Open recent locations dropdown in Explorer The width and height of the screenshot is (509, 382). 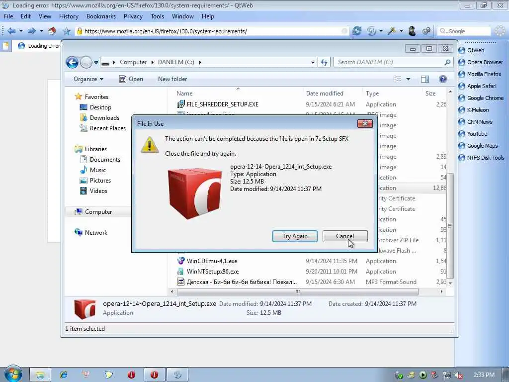[x=96, y=62]
